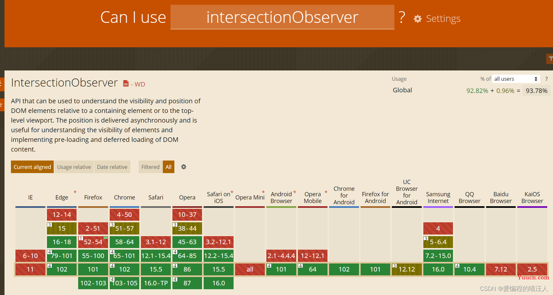Select Android Browser 2.1-4.4.4 cell
This screenshot has width=553, height=295.
click(281, 256)
